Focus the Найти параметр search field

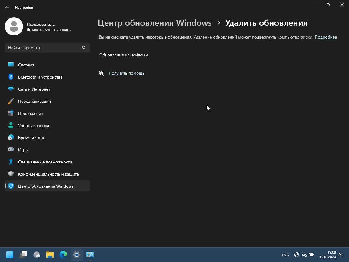(x=47, y=47)
